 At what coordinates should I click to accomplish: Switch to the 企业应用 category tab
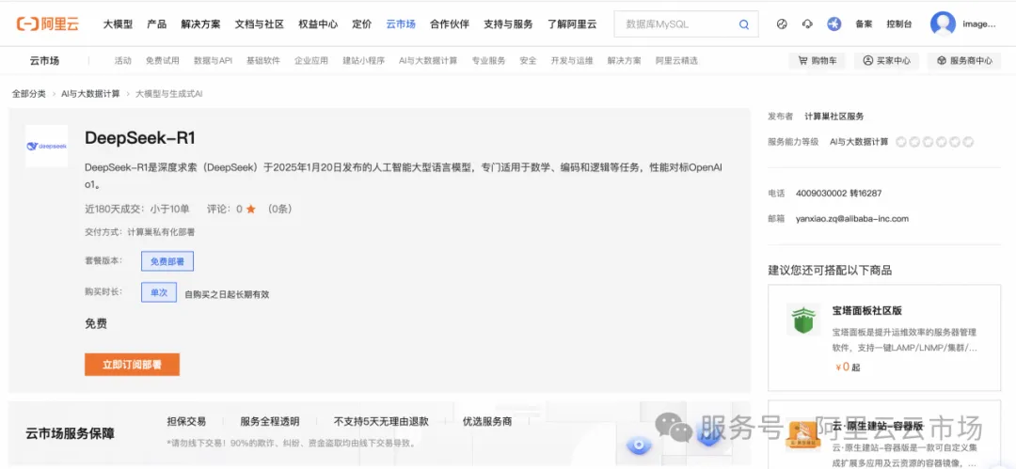pos(311,61)
